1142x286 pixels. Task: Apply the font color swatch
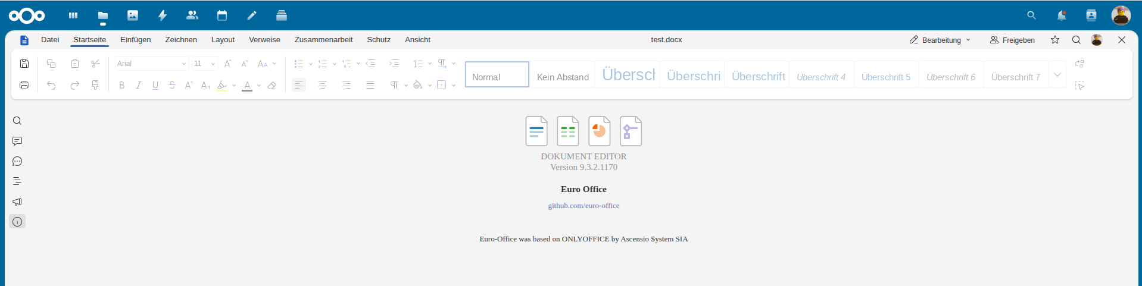click(x=247, y=85)
